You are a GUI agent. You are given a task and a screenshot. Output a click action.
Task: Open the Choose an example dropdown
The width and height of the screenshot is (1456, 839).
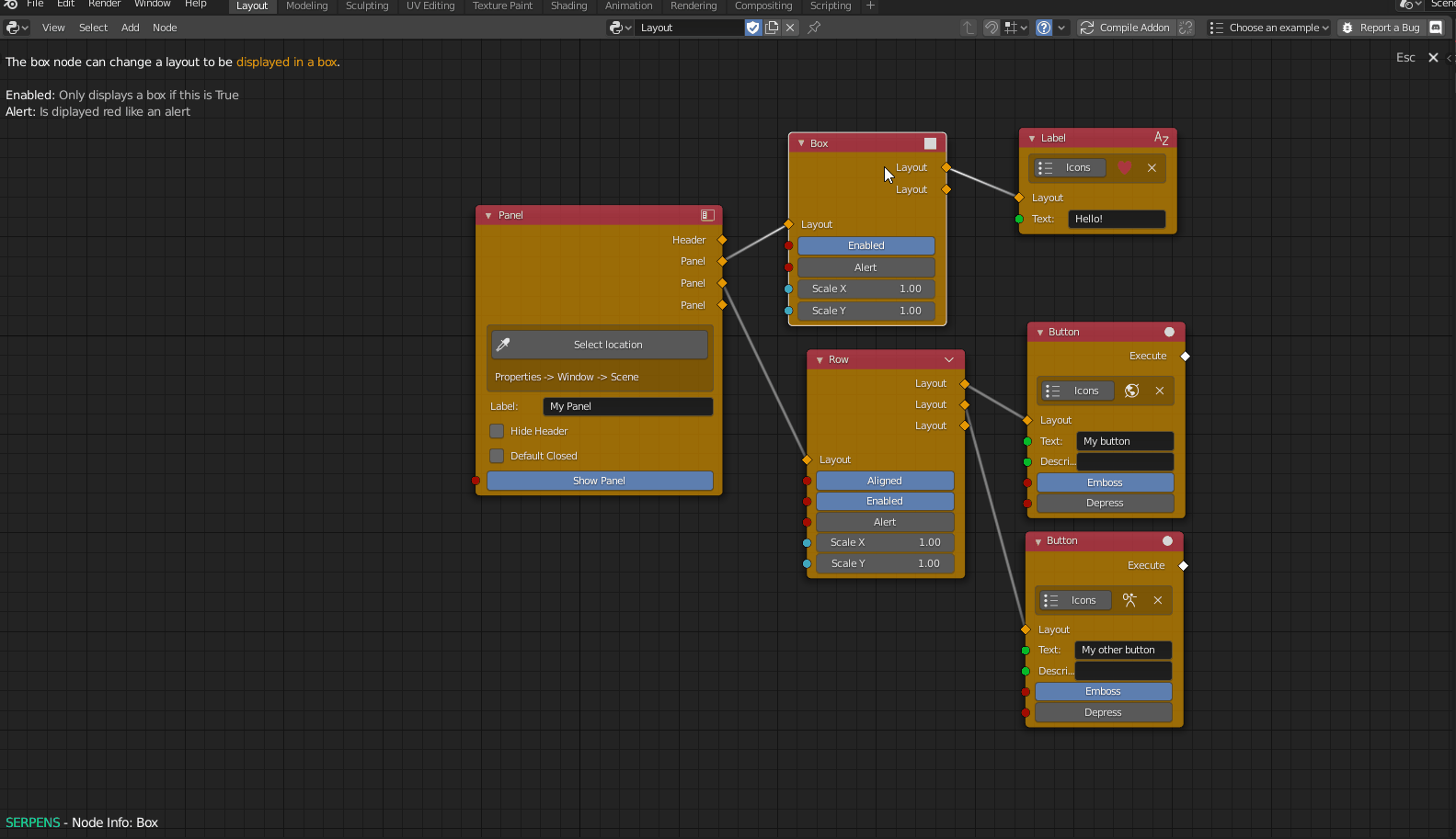1268,28
